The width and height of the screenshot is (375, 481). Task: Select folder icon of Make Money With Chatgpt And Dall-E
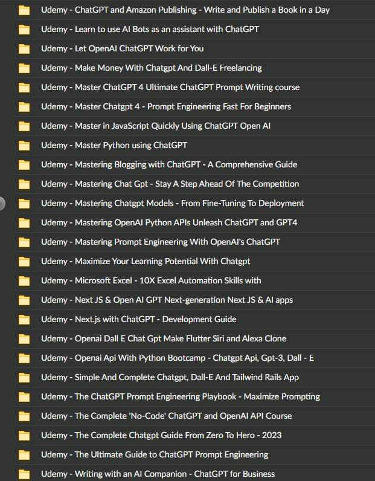point(24,68)
